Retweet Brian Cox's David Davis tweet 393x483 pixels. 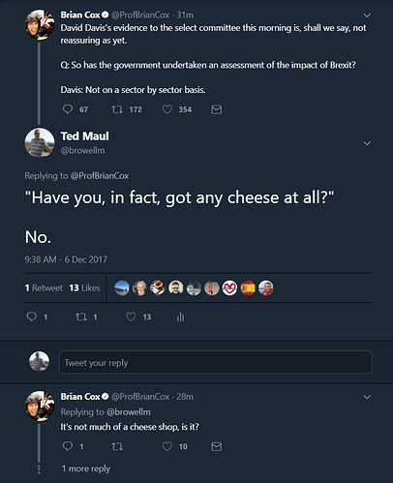pyautogui.click(x=117, y=109)
